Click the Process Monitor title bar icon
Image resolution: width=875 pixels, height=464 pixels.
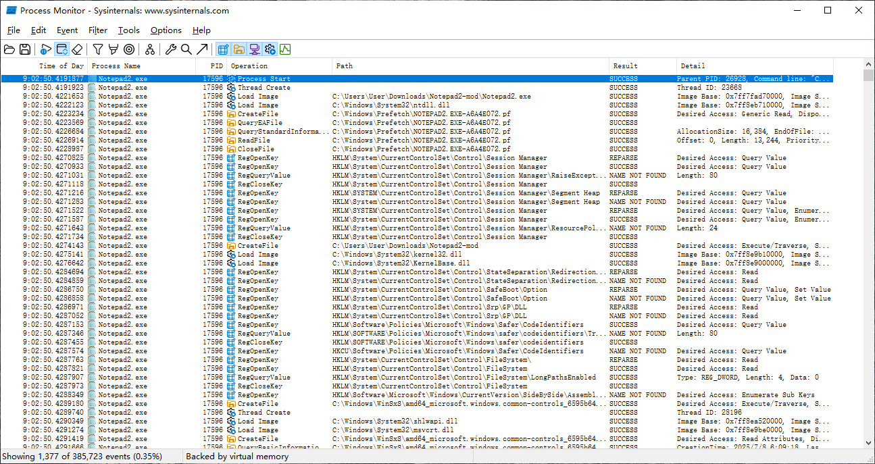coord(11,11)
